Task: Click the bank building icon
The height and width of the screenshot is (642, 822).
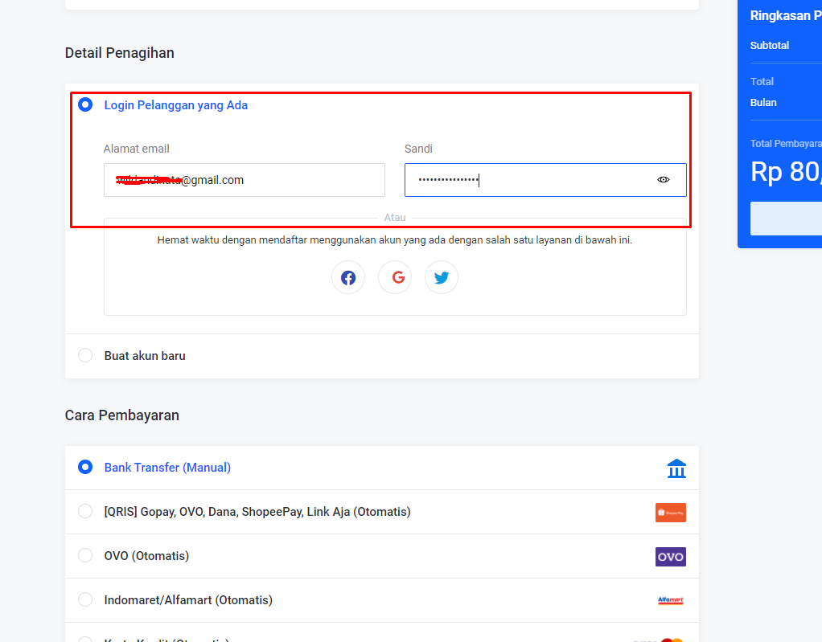Action: pyautogui.click(x=676, y=468)
